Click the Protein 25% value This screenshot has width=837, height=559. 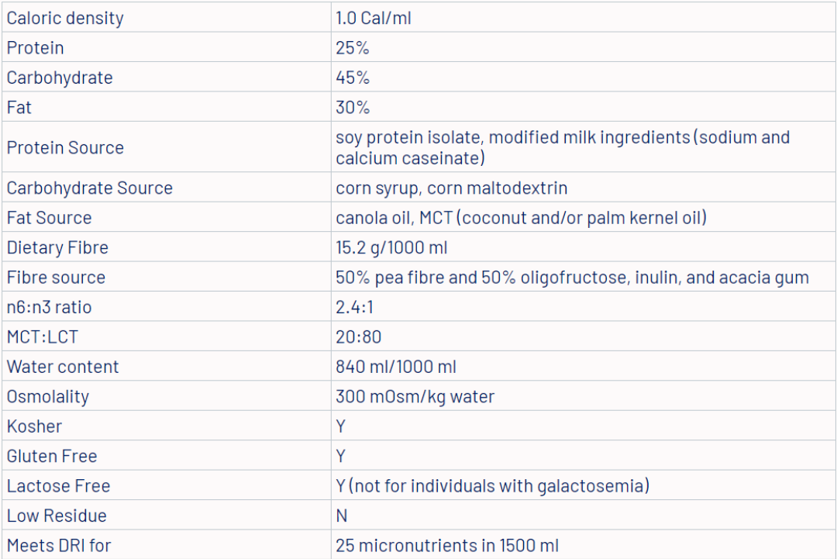coord(353,48)
